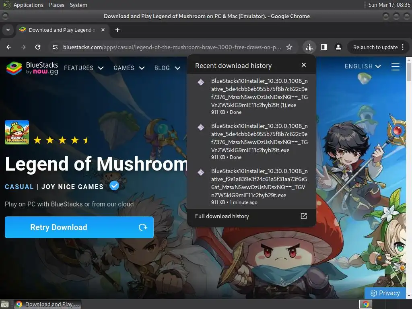Open the first BlueStacks10Installer (1).exe download
The width and height of the screenshot is (412, 309).
(x=251, y=96)
